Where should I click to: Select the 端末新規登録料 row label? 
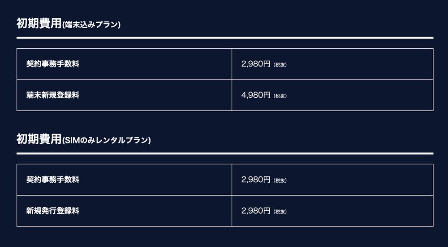pos(53,95)
